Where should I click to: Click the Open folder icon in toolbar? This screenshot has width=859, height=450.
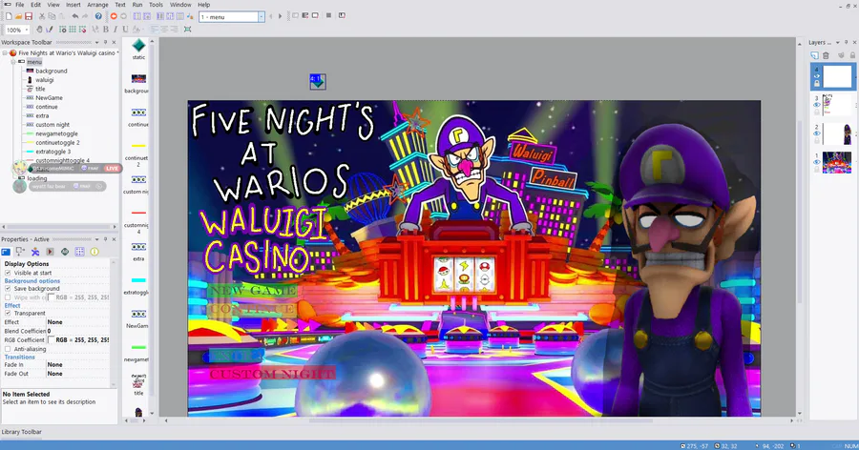[19, 16]
